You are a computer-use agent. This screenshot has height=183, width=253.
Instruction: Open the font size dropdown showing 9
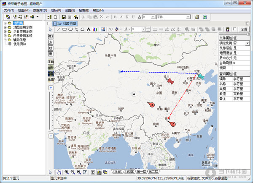click(x=153, y=17)
